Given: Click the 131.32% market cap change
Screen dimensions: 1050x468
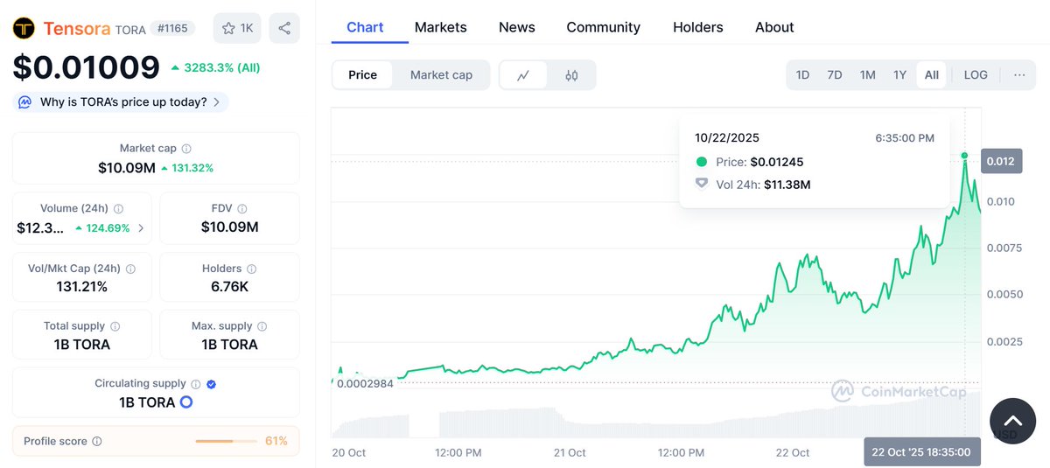Looking at the screenshot, I should pyautogui.click(x=187, y=168).
